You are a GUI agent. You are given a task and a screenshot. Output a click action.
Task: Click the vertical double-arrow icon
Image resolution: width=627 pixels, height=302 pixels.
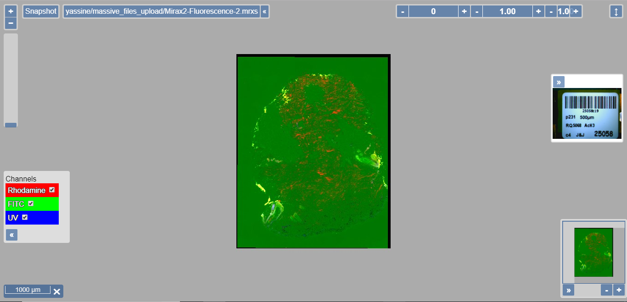pyautogui.click(x=616, y=11)
